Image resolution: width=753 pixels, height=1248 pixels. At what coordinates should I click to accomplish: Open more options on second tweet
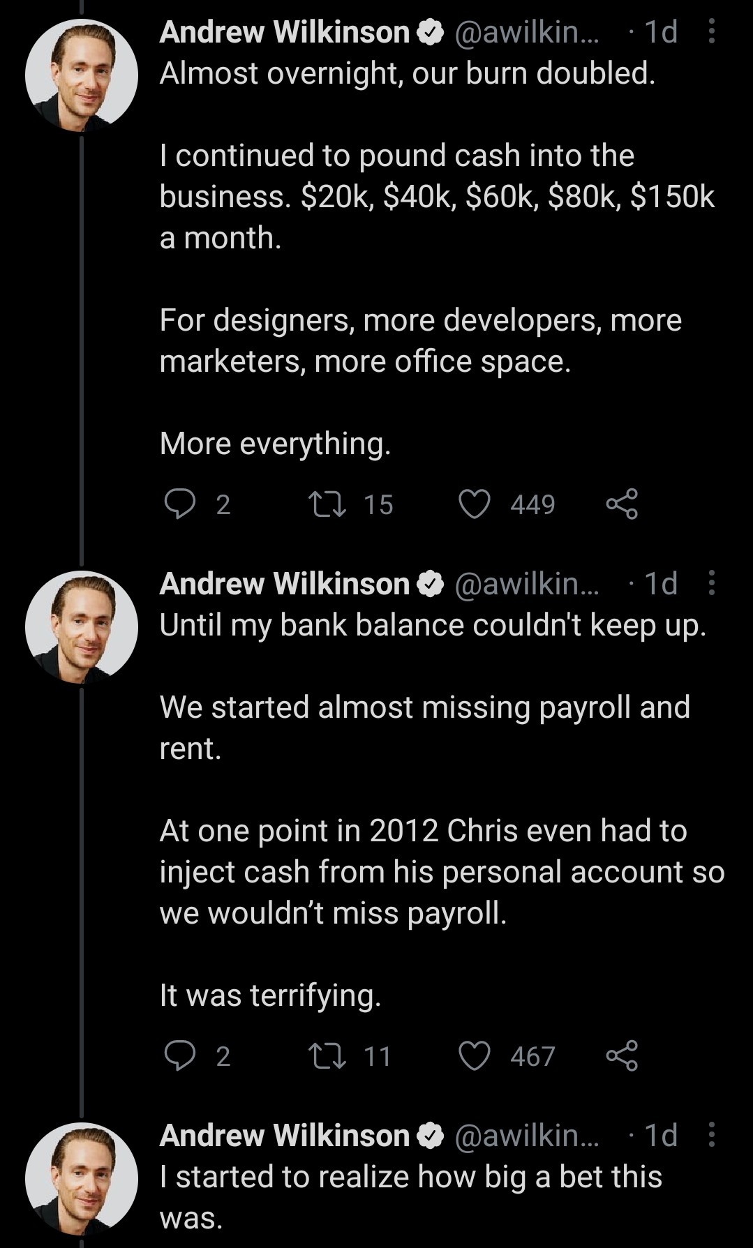tap(711, 583)
